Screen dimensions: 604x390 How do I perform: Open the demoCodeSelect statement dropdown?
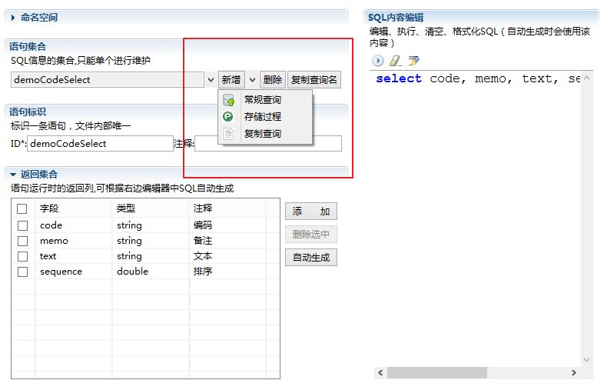click(211, 80)
